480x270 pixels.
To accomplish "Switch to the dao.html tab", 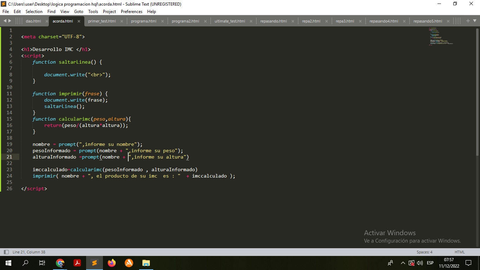I will [33, 21].
